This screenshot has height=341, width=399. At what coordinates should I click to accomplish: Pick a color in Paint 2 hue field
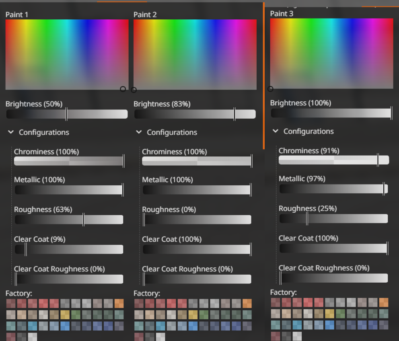(195, 54)
